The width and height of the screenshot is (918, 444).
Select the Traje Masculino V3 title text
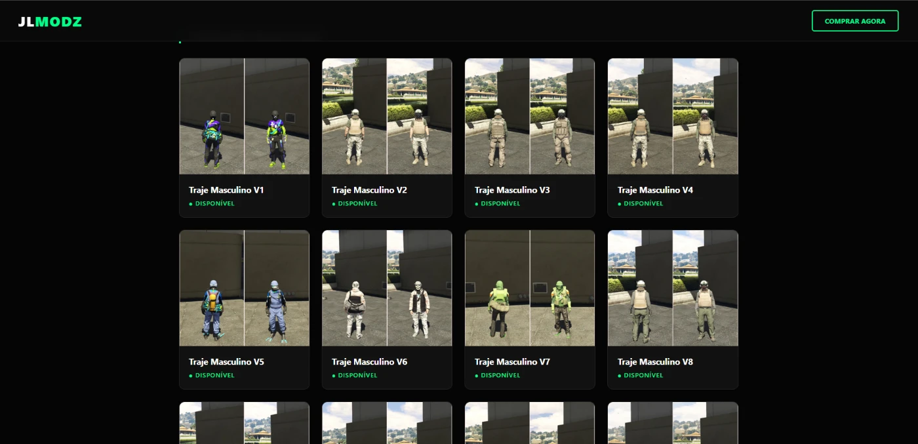tap(512, 190)
